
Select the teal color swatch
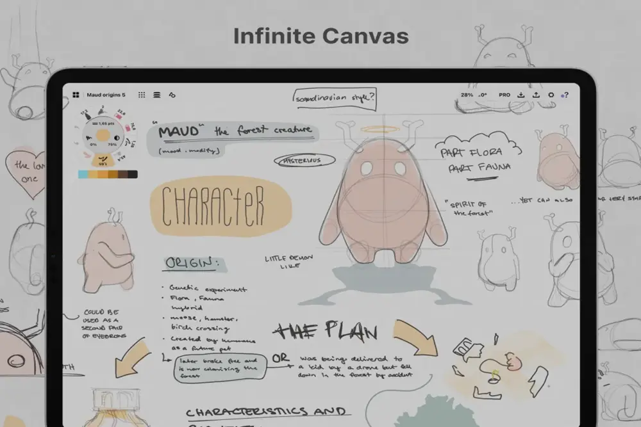[83, 173]
